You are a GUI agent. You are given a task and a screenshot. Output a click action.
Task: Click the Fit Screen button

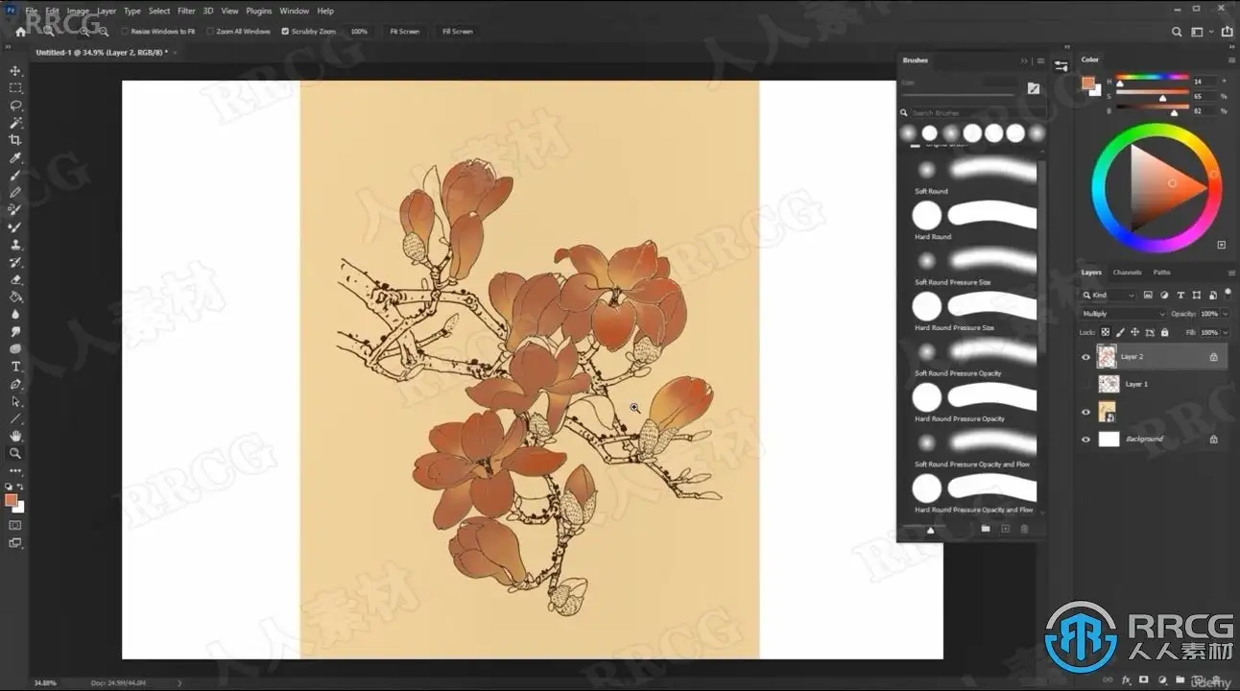(404, 32)
